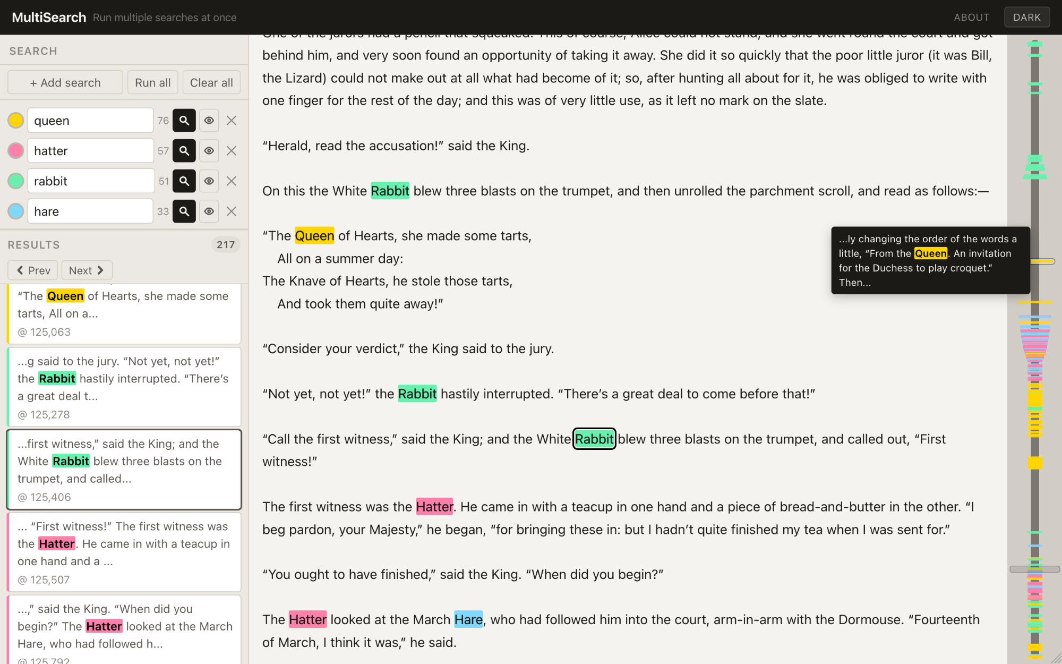Click hatter match count 57
This screenshot has height=664, width=1062.
(163, 151)
